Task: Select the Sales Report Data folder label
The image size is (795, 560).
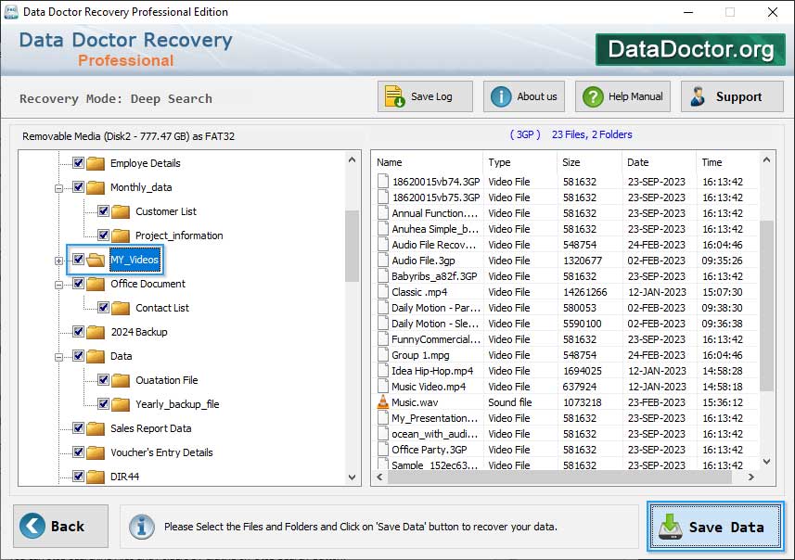Action: click(151, 428)
